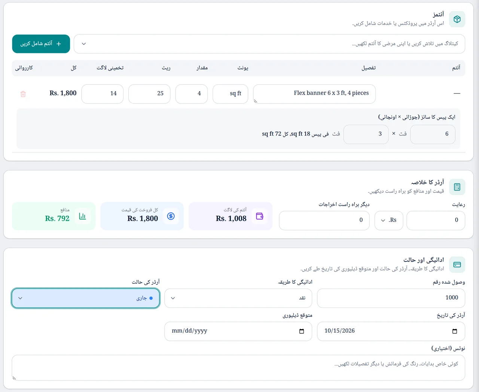479x392 pixels.
Task: Click the purple wallet icon in cost card
Action: [259, 216]
